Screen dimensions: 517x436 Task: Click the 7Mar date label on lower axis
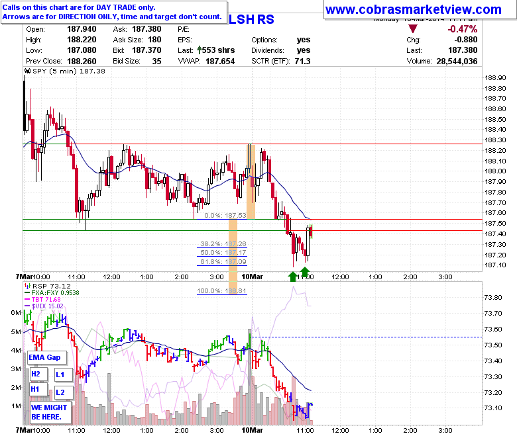coord(24,430)
